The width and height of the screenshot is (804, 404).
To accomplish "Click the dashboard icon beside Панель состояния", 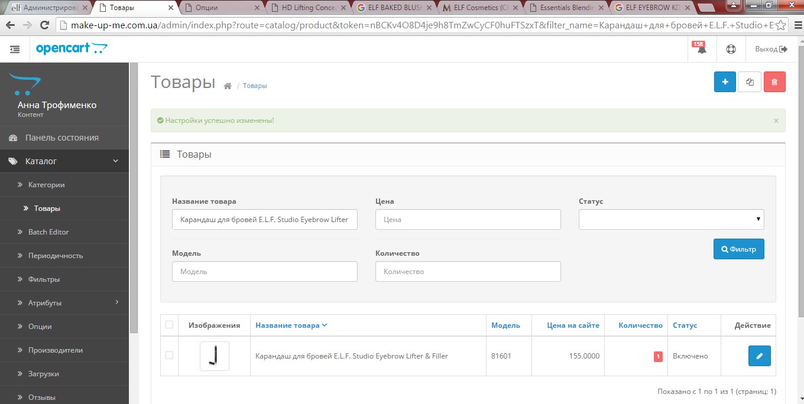I will click(13, 138).
